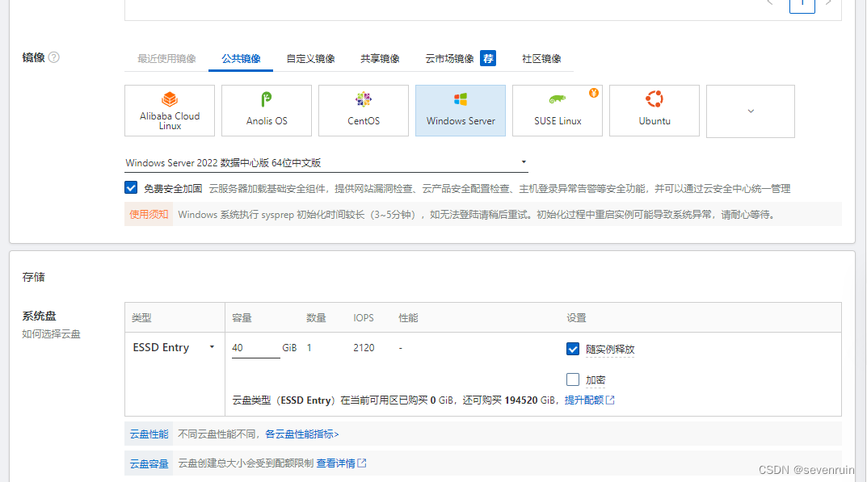
Task: Expand more OS images chevron tile
Action: [x=751, y=111]
